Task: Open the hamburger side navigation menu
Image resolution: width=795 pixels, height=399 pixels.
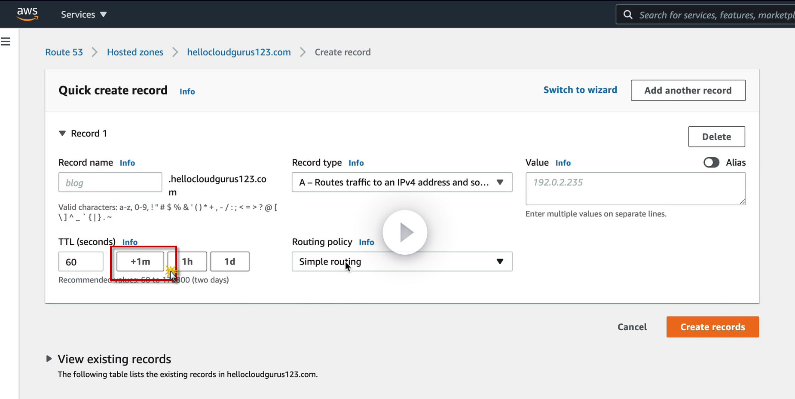Action: tap(6, 42)
